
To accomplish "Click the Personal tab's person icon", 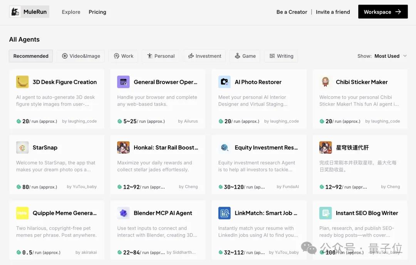I will (149, 56).
